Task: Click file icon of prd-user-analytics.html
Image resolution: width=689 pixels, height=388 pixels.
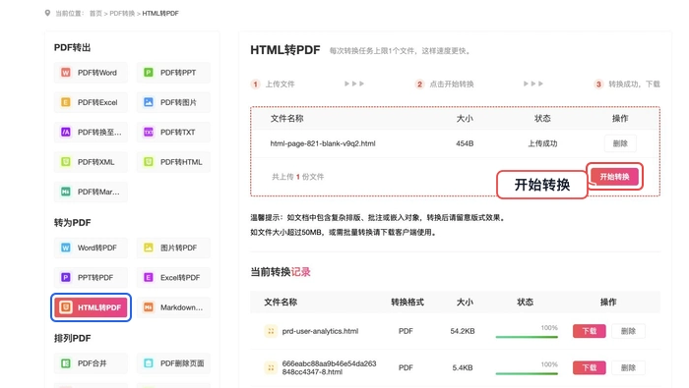Action: tap(271, 331)
